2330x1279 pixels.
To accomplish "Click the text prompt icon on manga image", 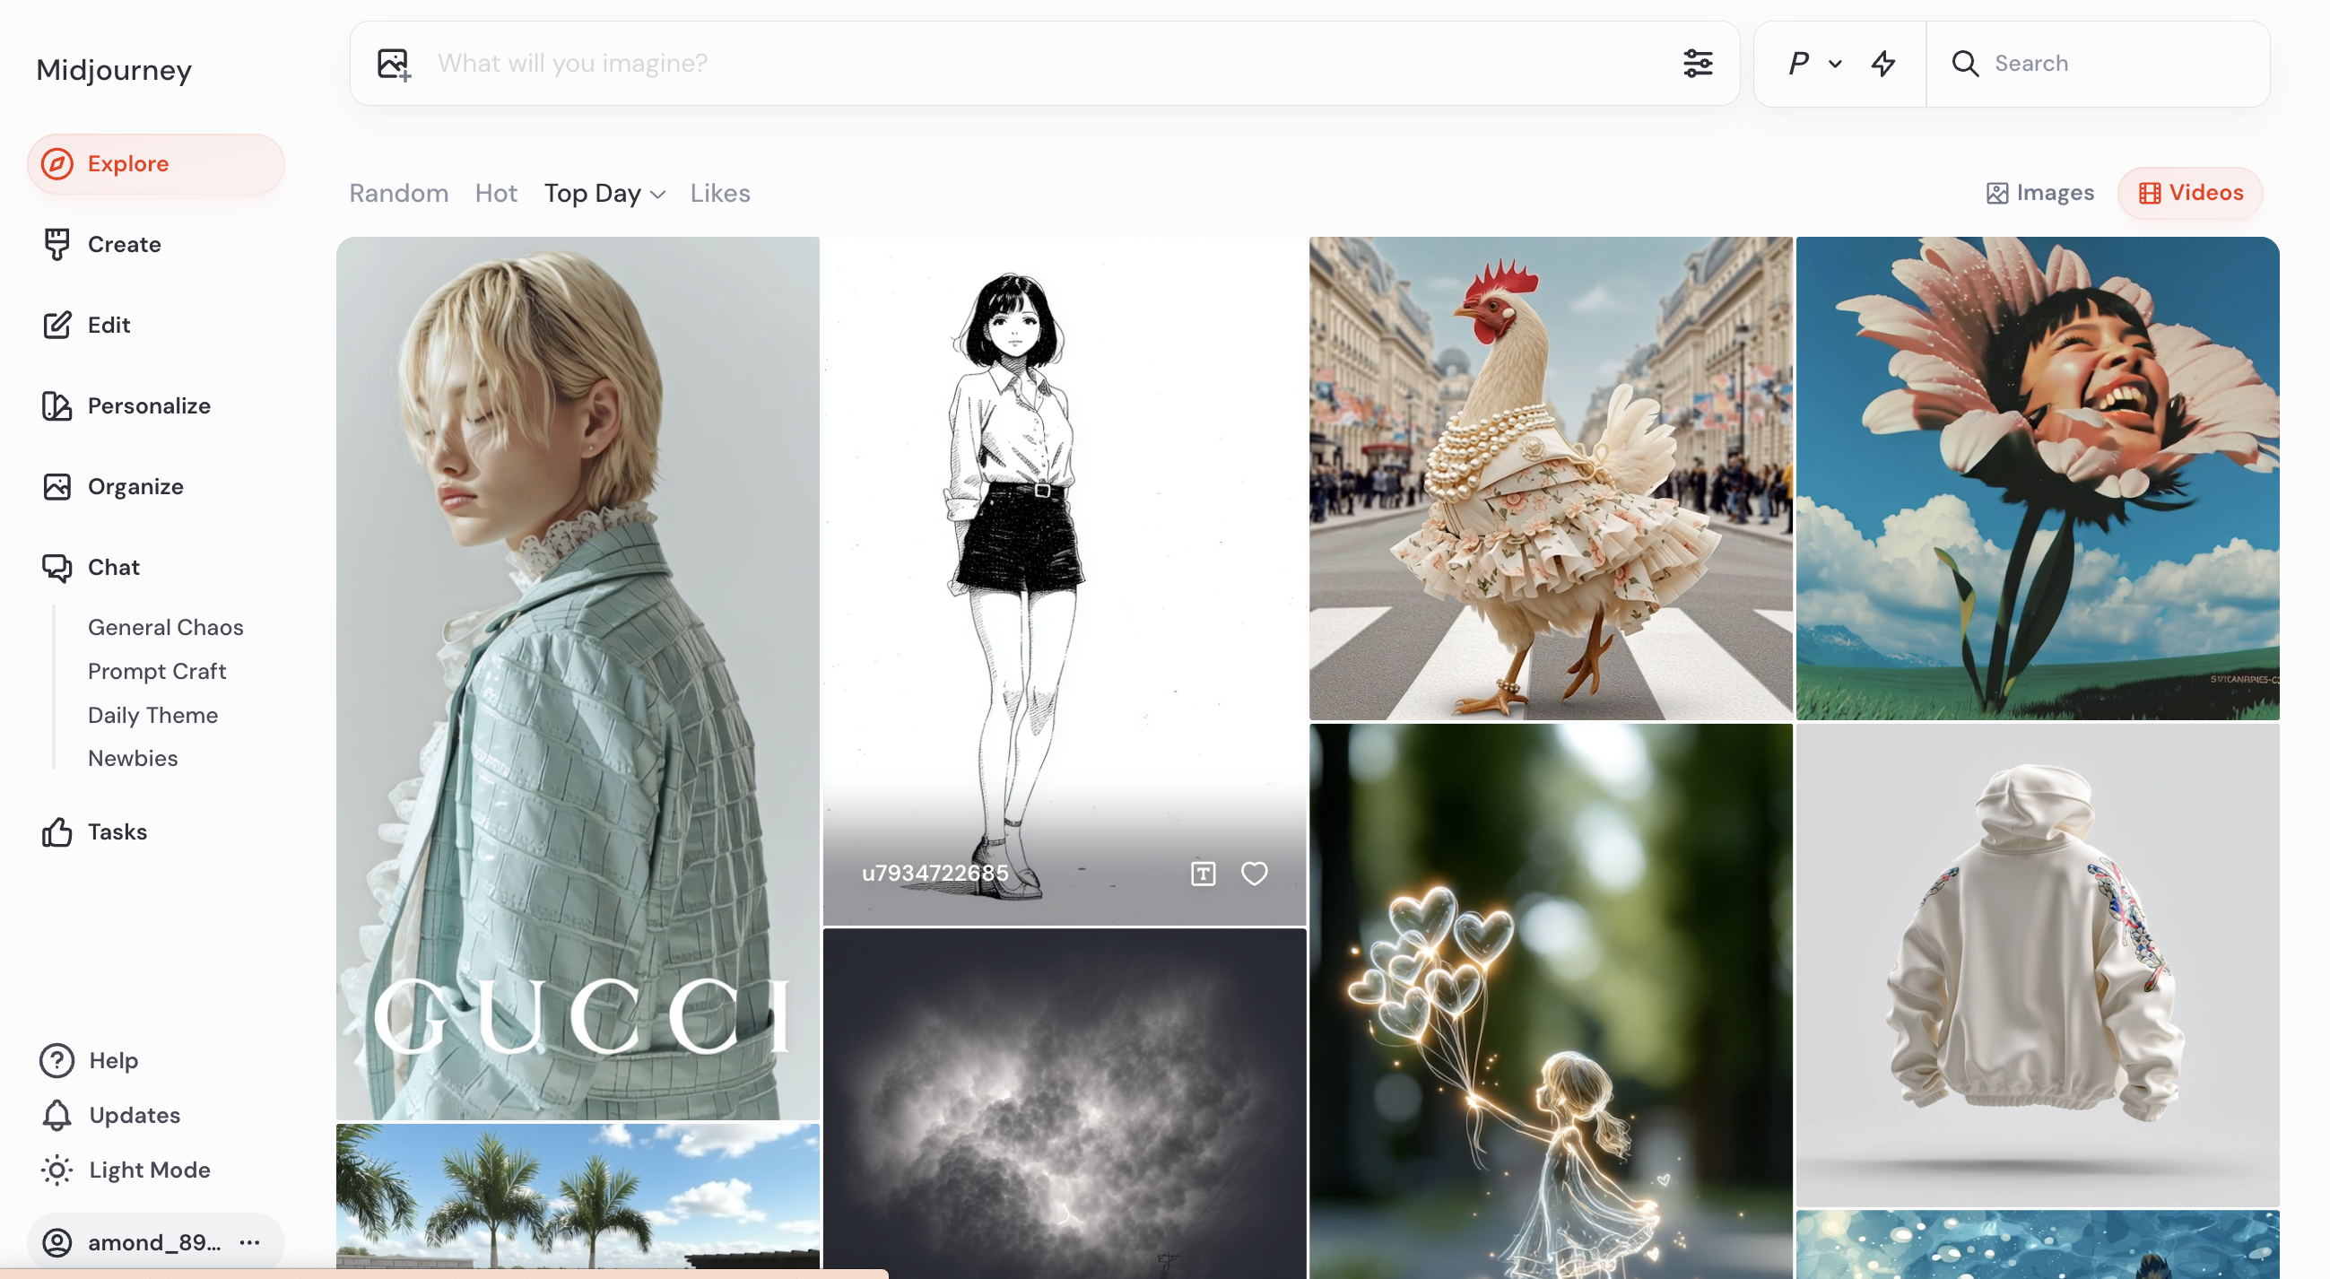I will [1203, 873].
